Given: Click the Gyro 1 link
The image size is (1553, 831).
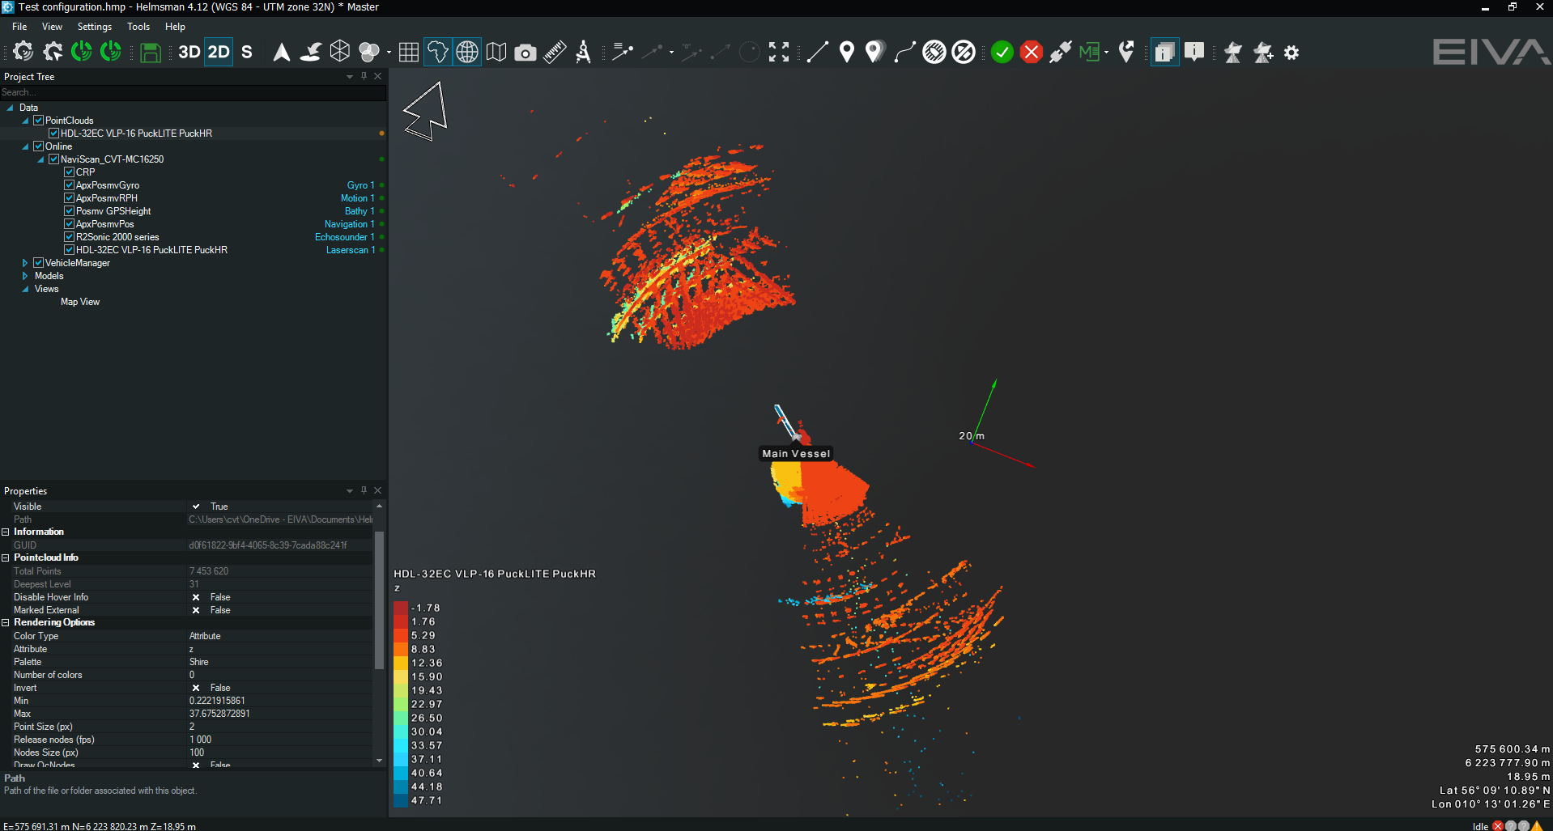Looking at the screenshot, I should (x=360, y=185).
